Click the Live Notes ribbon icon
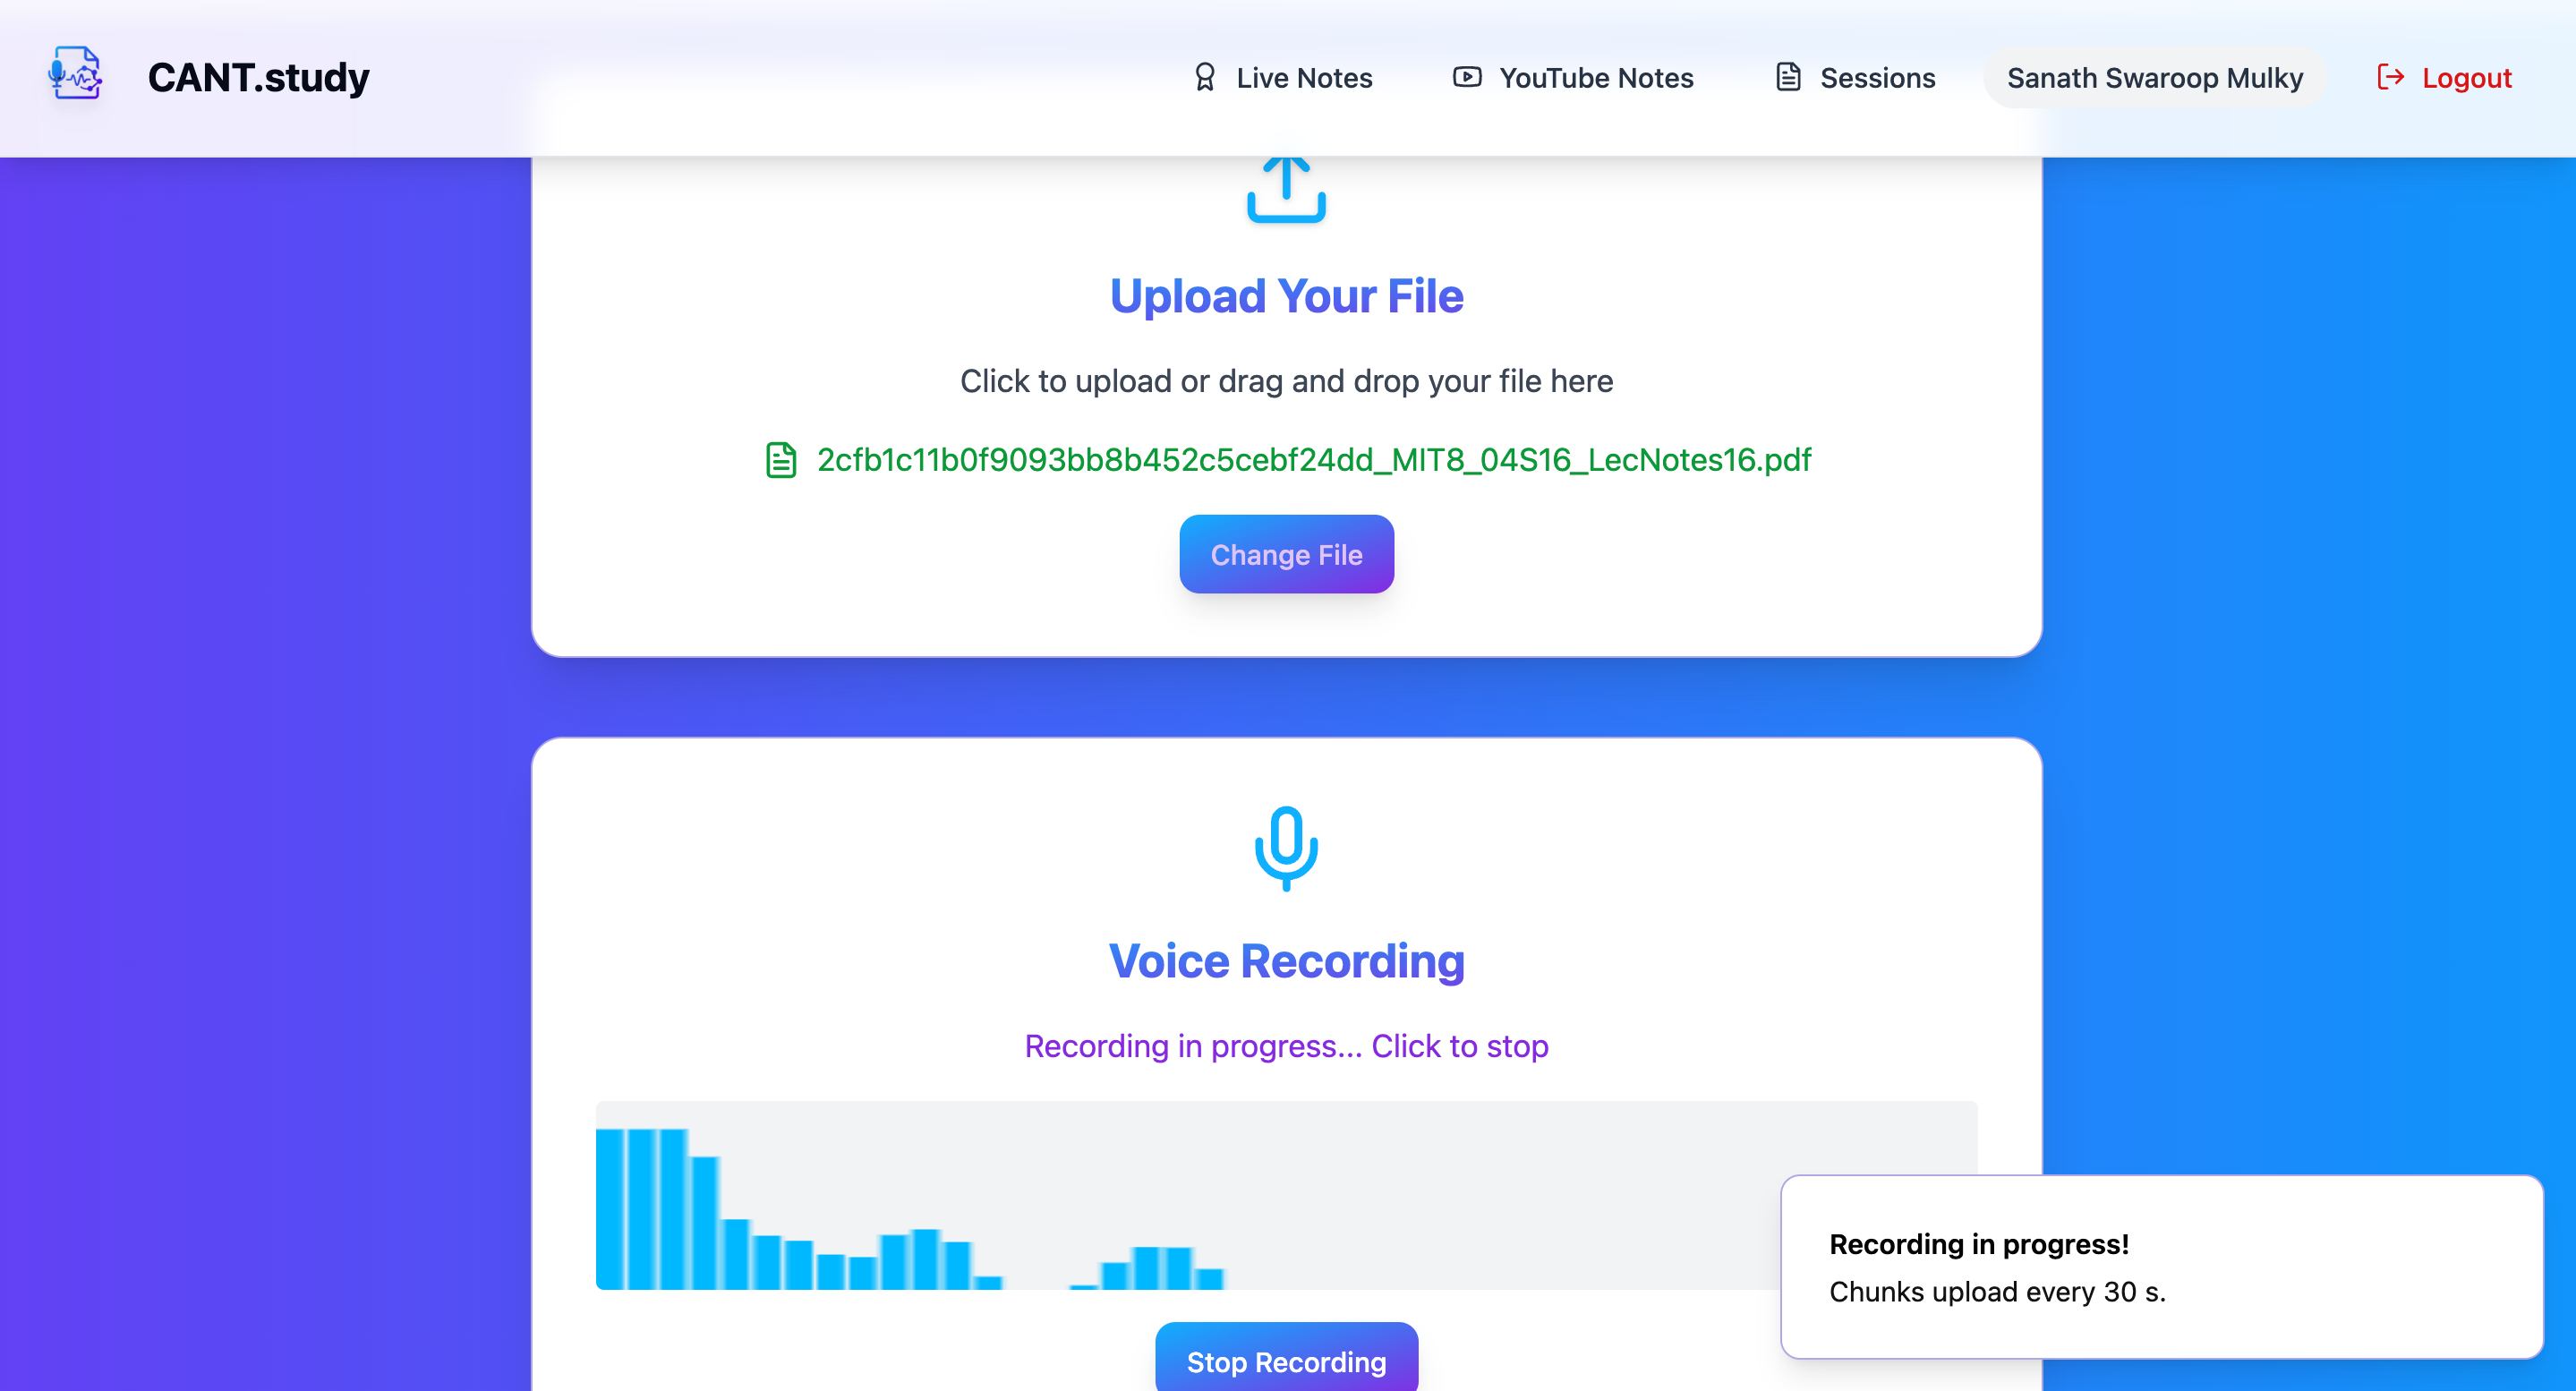The width and height of the screenshot is (2576, 1391). coord(1205,77)
